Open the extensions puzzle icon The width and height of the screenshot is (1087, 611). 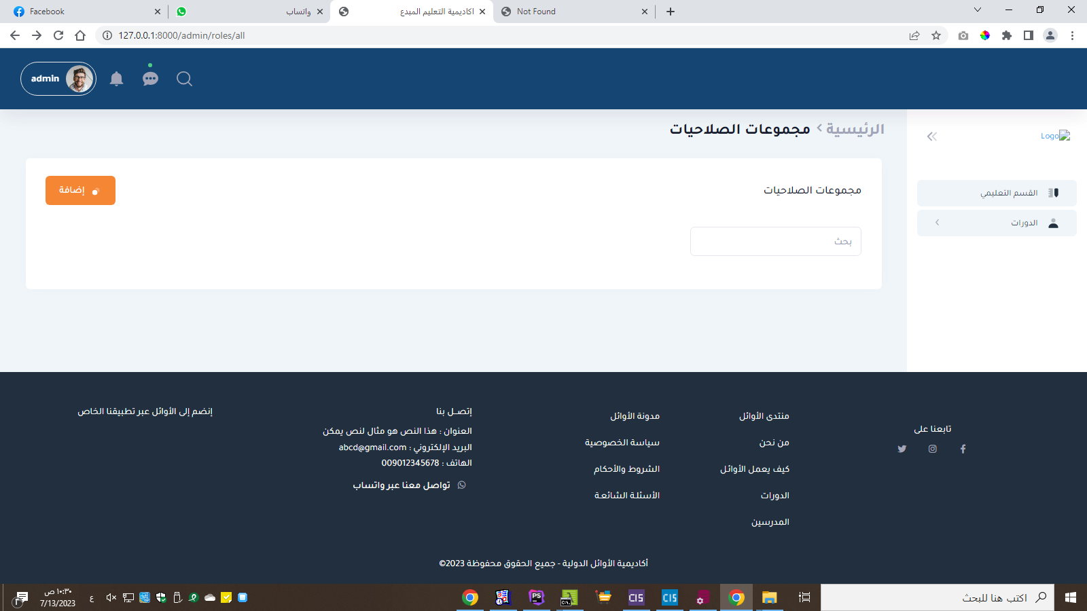(1007, 35)
